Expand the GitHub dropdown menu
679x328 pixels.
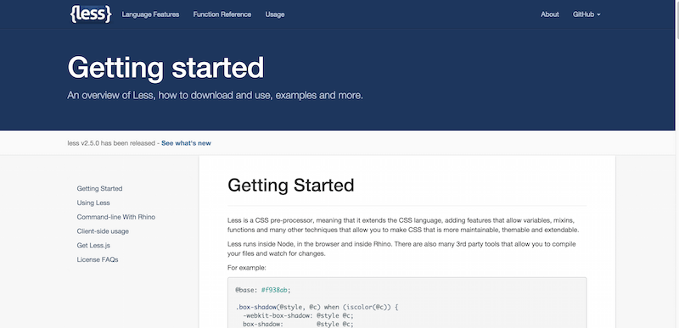[586, 14]
